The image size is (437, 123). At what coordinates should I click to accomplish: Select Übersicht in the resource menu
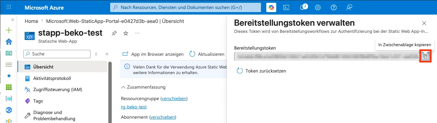[62, 67]
